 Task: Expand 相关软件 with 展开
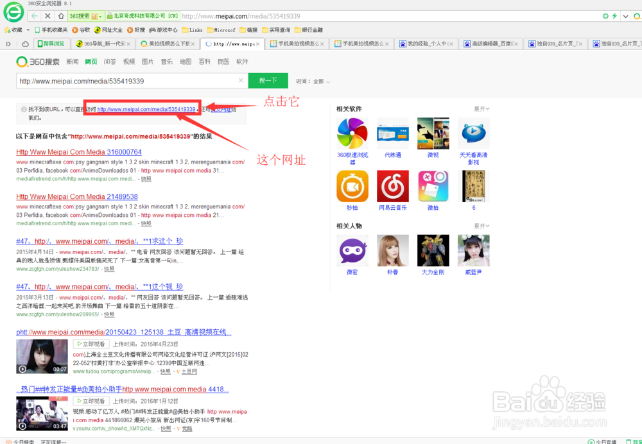[x=481, y=109]
